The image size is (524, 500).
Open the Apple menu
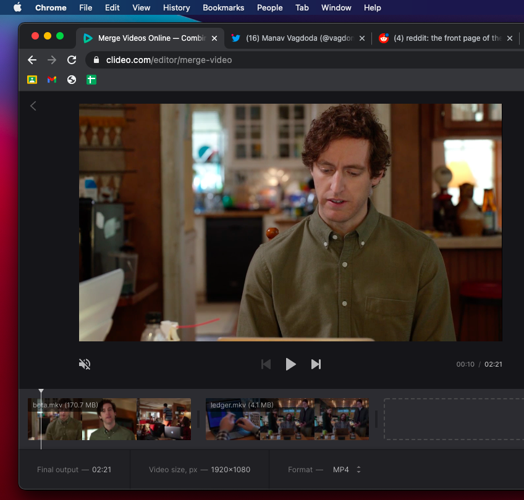[17, 7]
